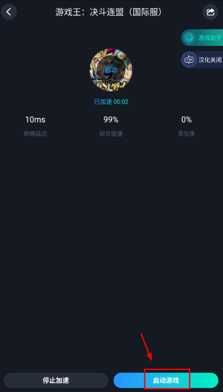The width and height of the screenshot is (223, 392).
Task: Toggle the 汉化关闭 localization switch label
Action: pyautogui.click(x=210, y=60)
